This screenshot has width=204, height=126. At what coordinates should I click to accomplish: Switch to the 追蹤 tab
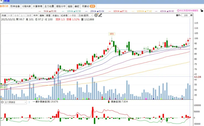pyautogui.click(x=70, y=6)
